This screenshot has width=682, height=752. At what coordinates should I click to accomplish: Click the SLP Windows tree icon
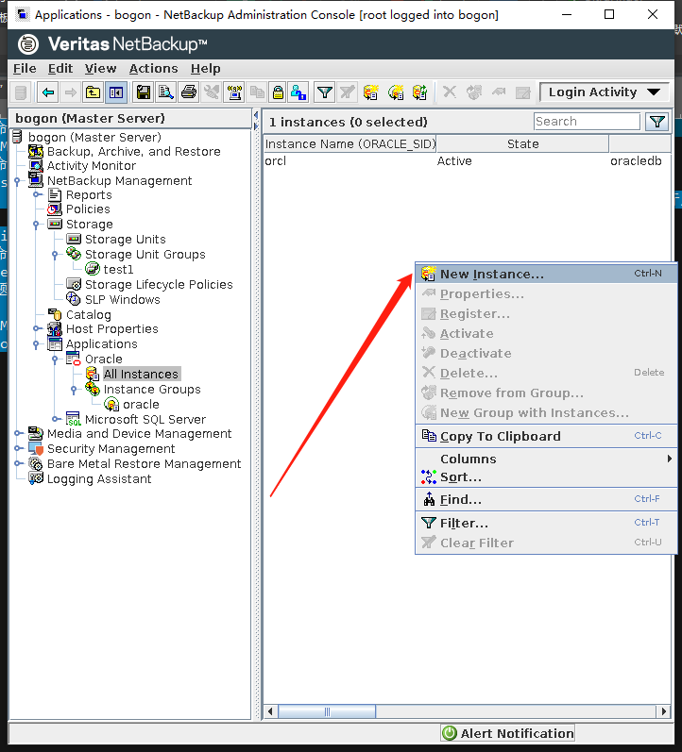click(x=74, y=299)
